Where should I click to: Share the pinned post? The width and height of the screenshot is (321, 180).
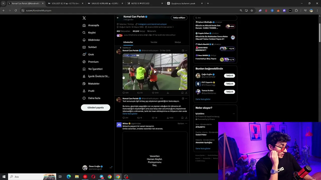tap(186, 93)
